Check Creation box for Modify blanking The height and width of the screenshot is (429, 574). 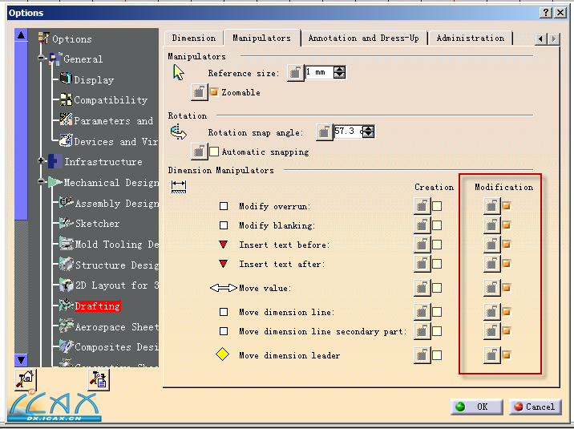click(437, 225)
